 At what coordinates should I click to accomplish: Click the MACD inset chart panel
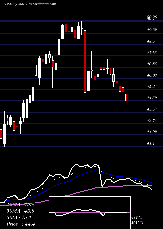[x=90, y=213]
